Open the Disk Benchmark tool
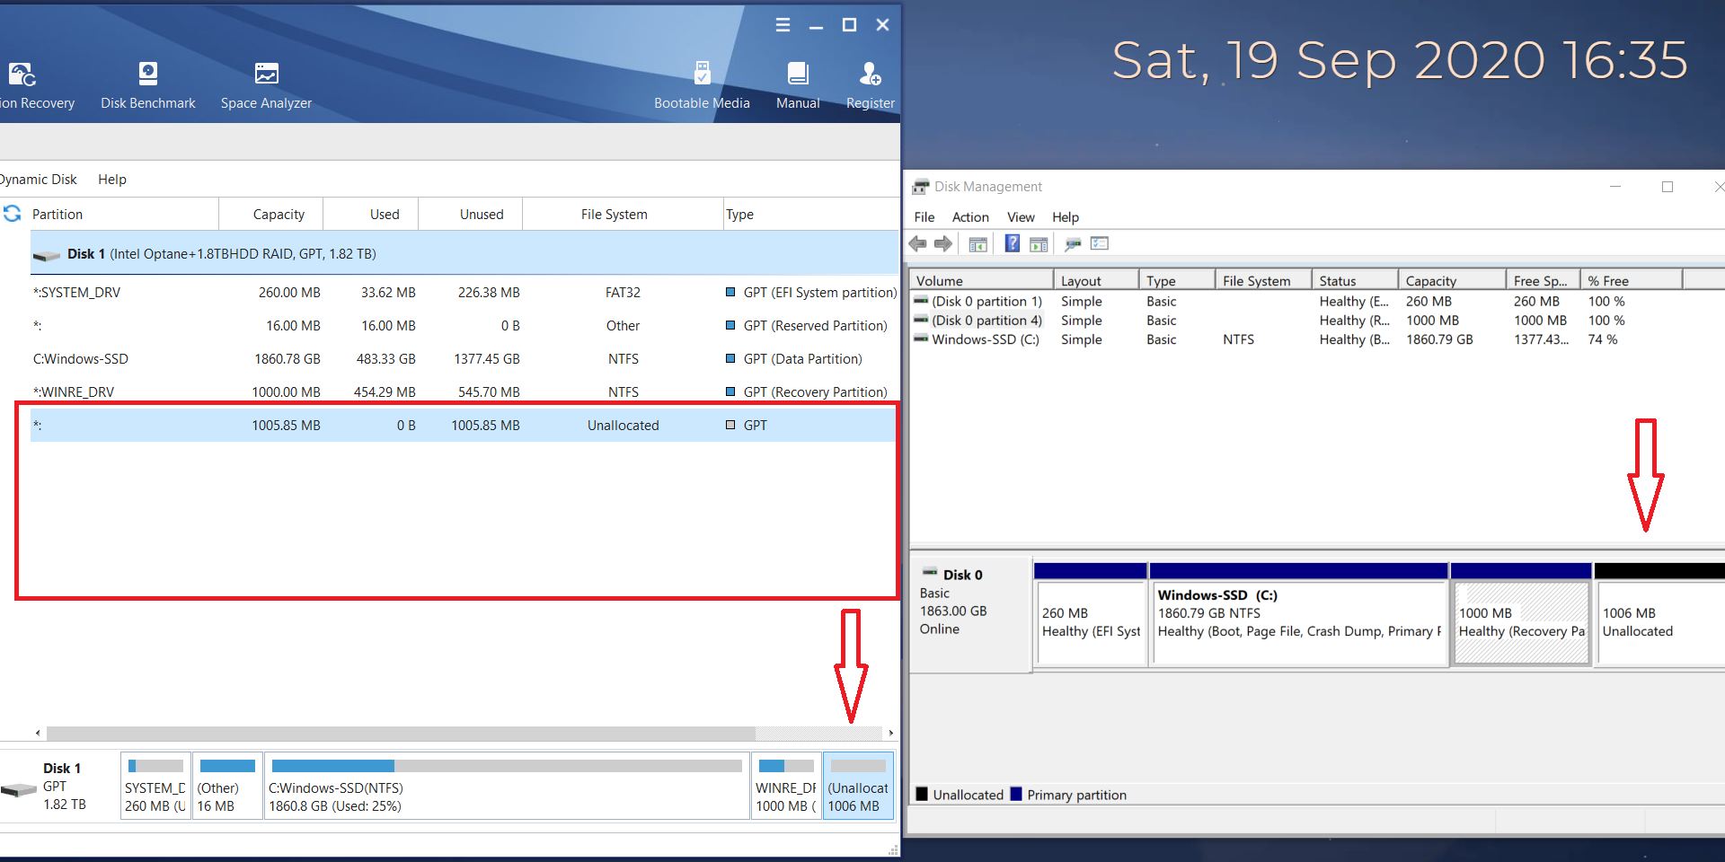This screenshot has width=1725, height=862. click(x=148, y=85)
